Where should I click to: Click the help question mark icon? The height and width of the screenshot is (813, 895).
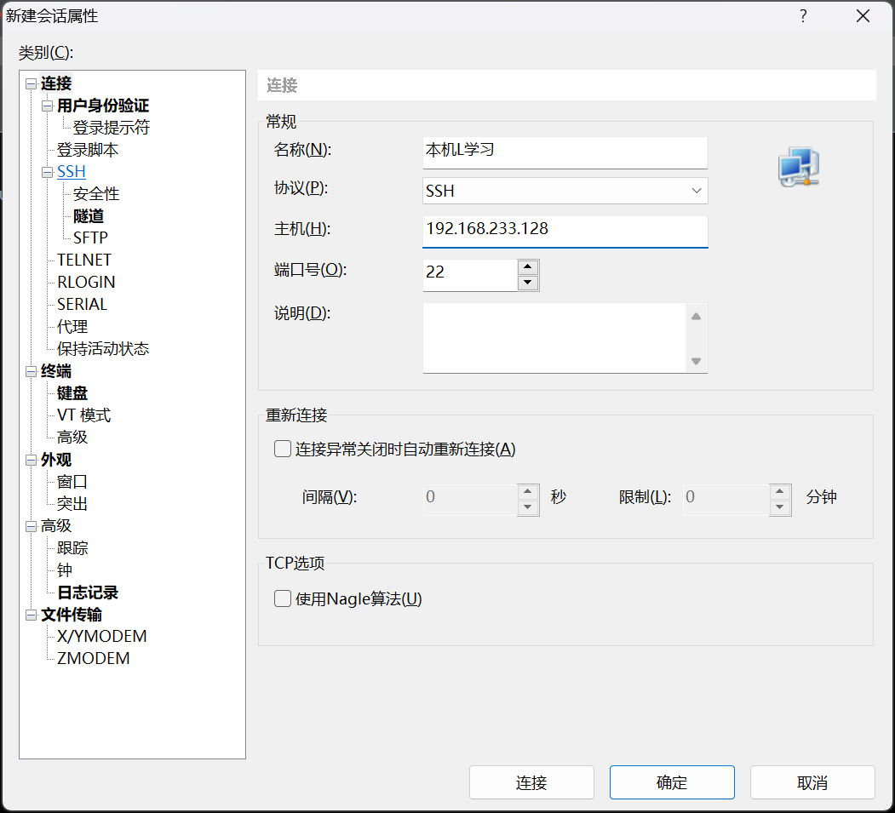click(x=802, y=16)
